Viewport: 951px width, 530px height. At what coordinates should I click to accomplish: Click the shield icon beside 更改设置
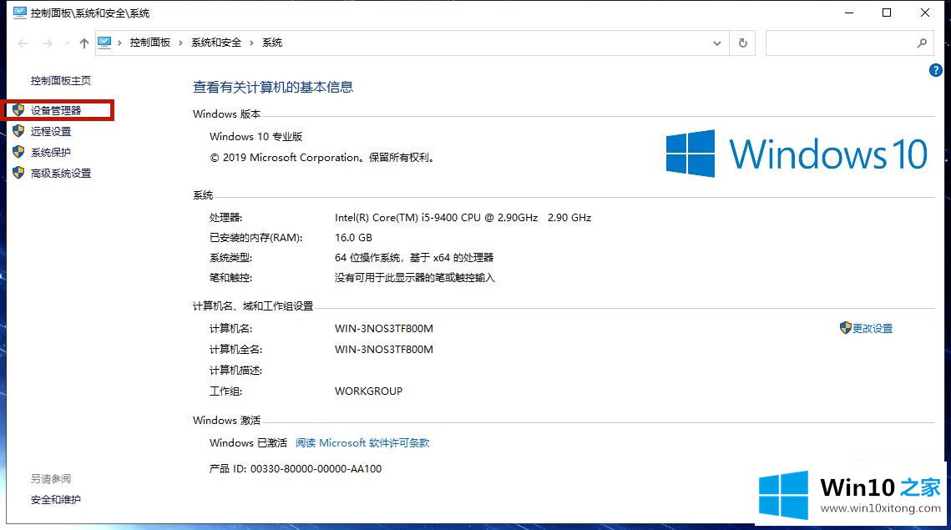click(846, 328)
